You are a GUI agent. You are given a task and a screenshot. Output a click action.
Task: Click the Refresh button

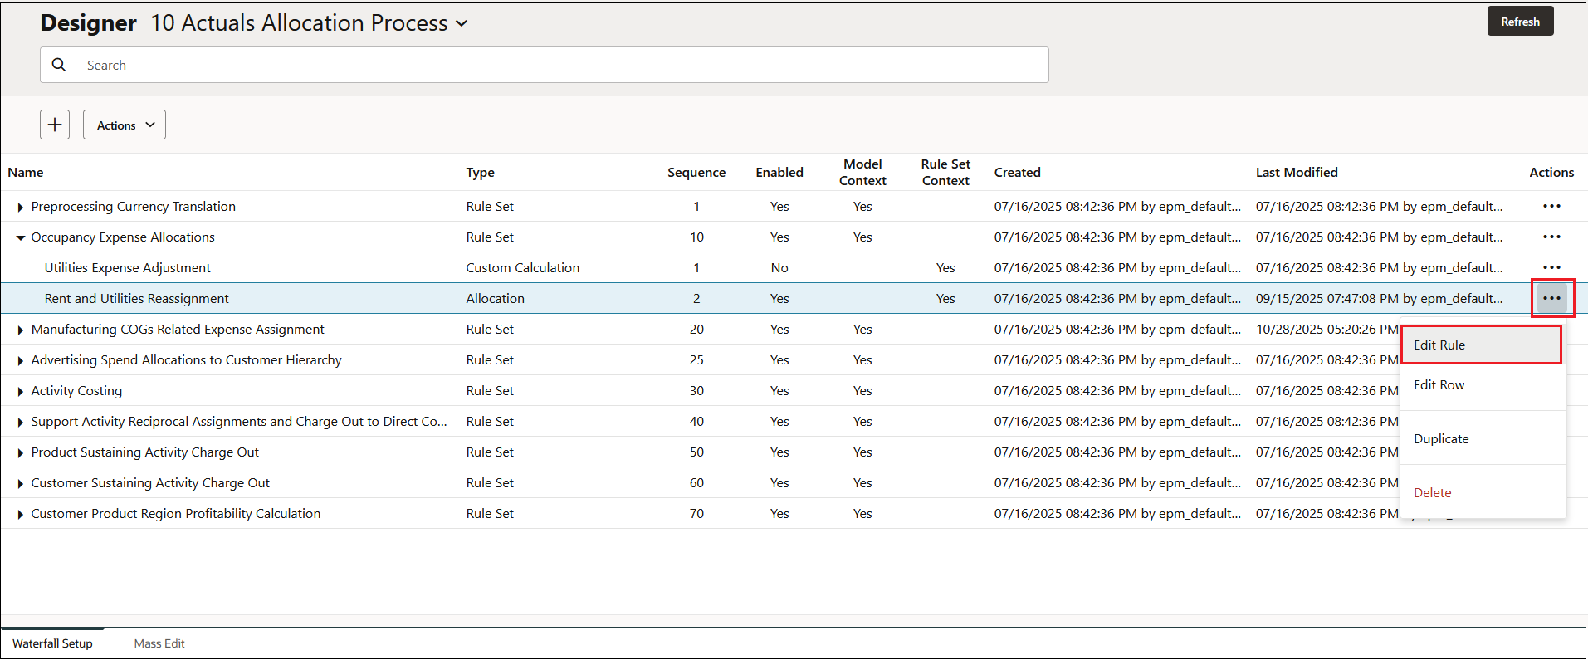[1520, 22]
